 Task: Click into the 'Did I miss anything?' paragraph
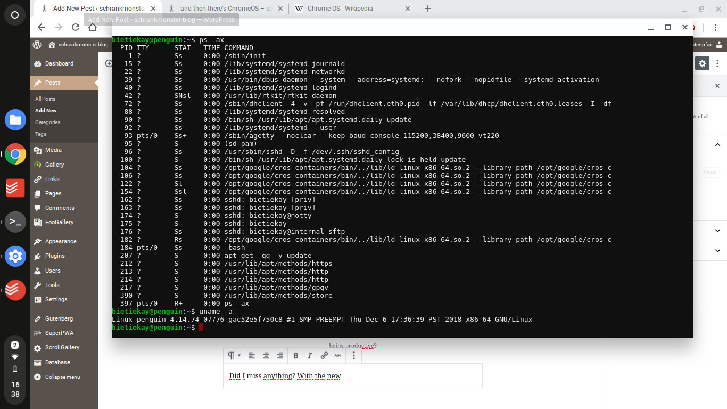tap(352, 376)
